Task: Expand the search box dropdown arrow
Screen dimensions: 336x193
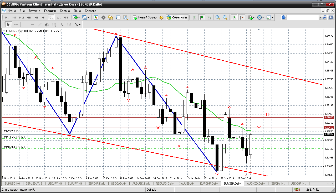Action: pos(320,17)
